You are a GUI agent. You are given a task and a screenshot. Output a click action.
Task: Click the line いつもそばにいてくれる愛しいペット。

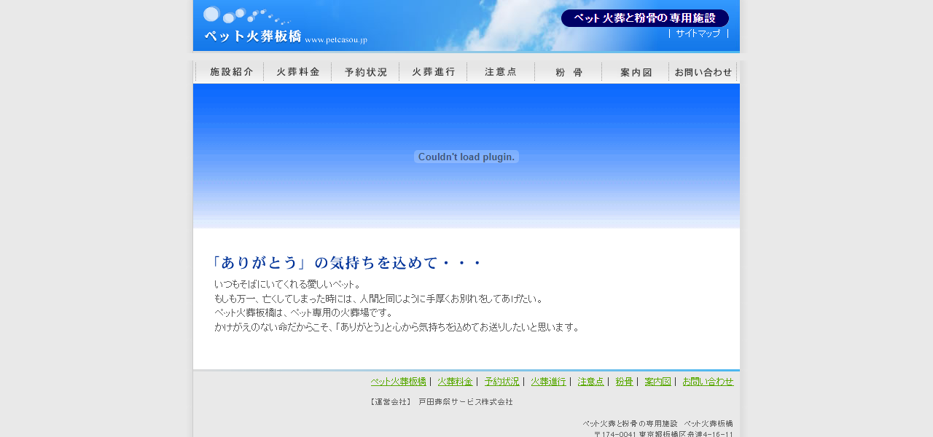click(x=288, y=284)
